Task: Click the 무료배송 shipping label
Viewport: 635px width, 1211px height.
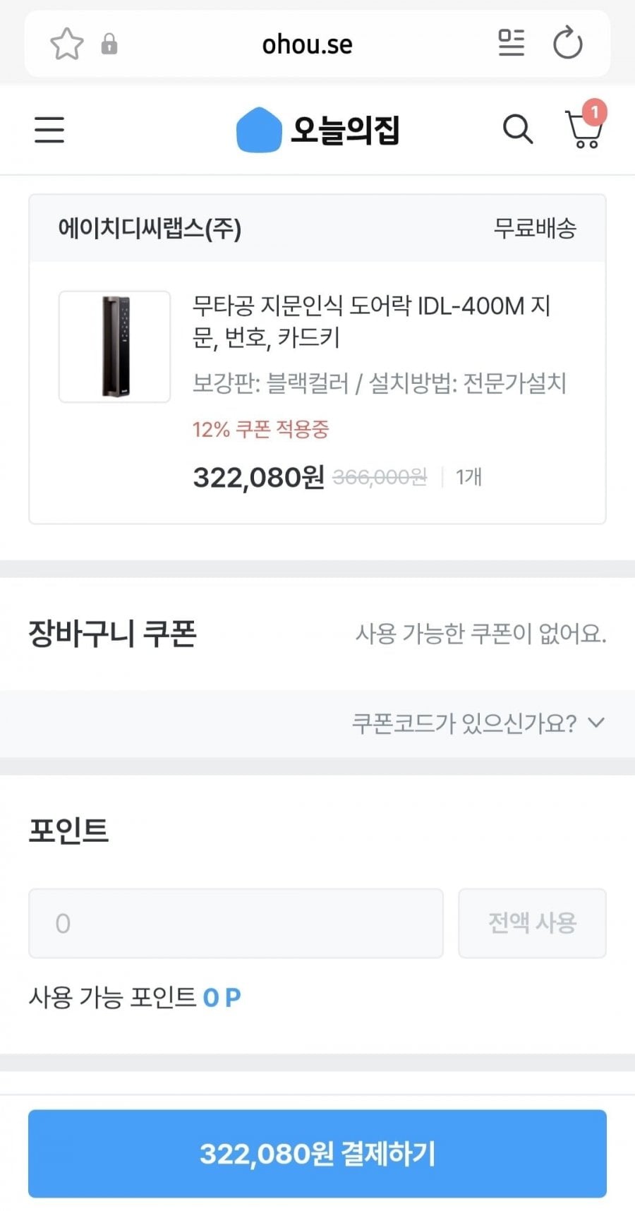Action: point(535,229)
